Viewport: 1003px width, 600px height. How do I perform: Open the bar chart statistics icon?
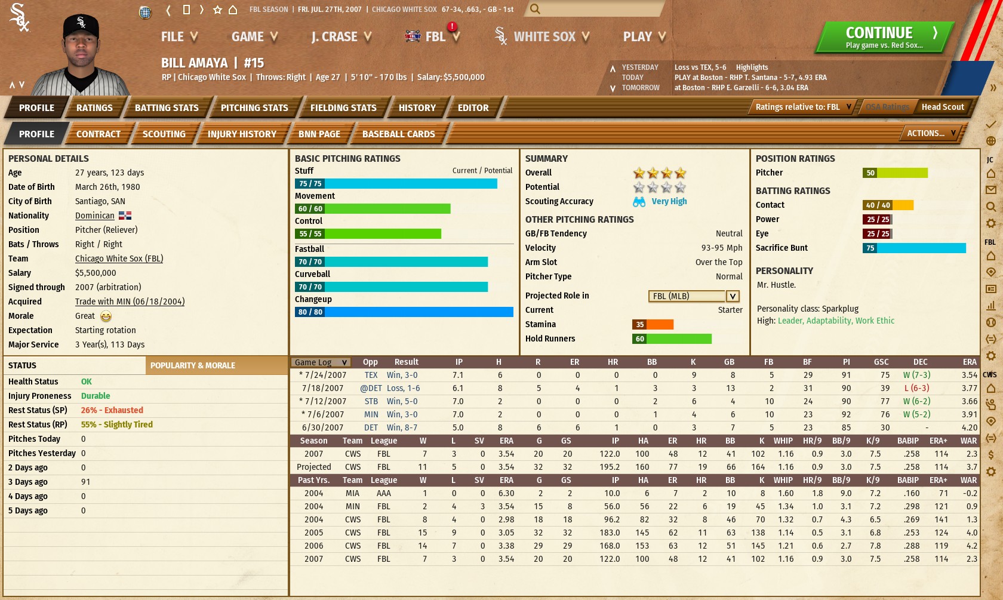[x=991, y=306]
